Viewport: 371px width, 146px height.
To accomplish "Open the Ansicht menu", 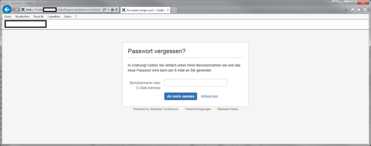I will (x=38, y=17).
